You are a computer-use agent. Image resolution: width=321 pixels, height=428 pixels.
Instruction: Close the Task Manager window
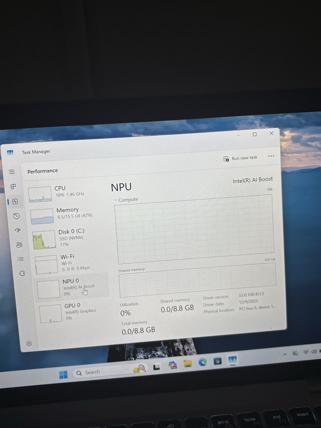click(271, 133)
